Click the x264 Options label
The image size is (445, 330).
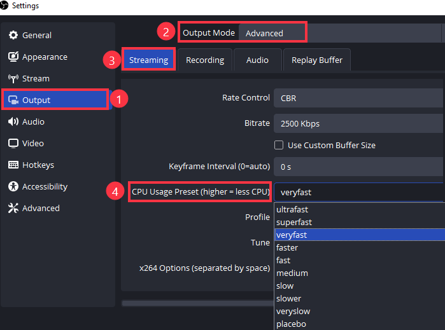coord(204,268)
